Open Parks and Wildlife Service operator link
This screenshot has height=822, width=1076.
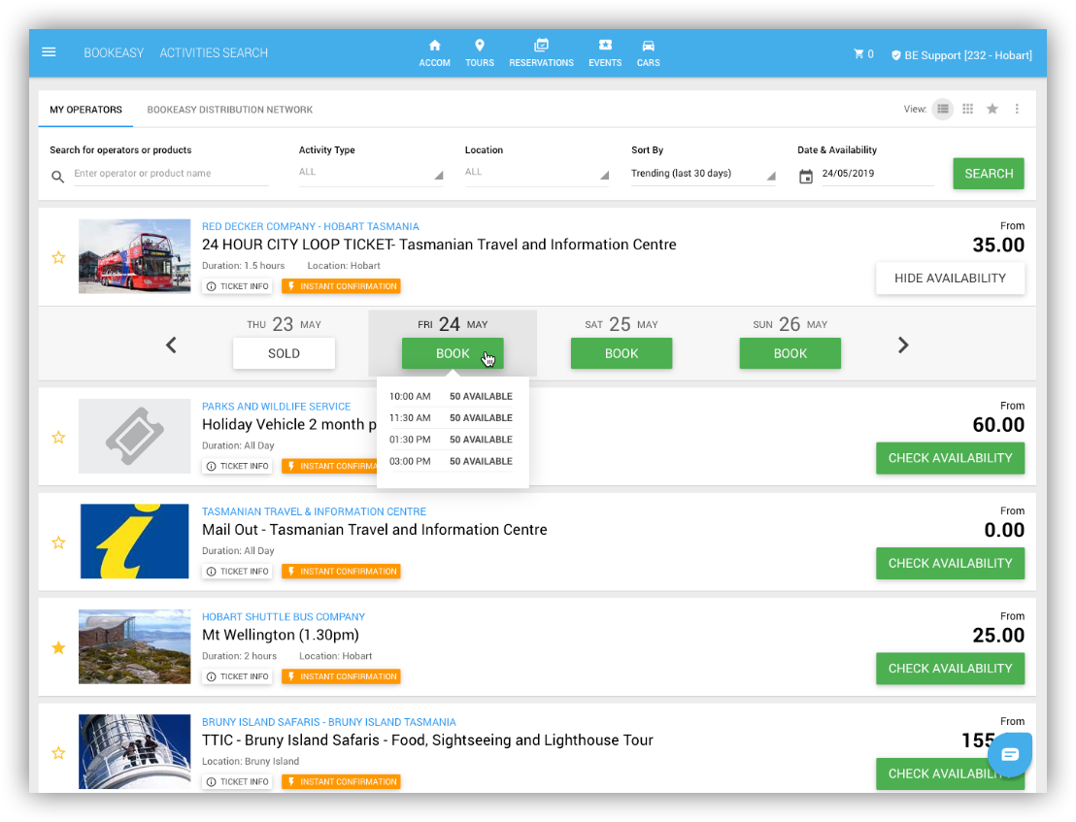point(276,407)
